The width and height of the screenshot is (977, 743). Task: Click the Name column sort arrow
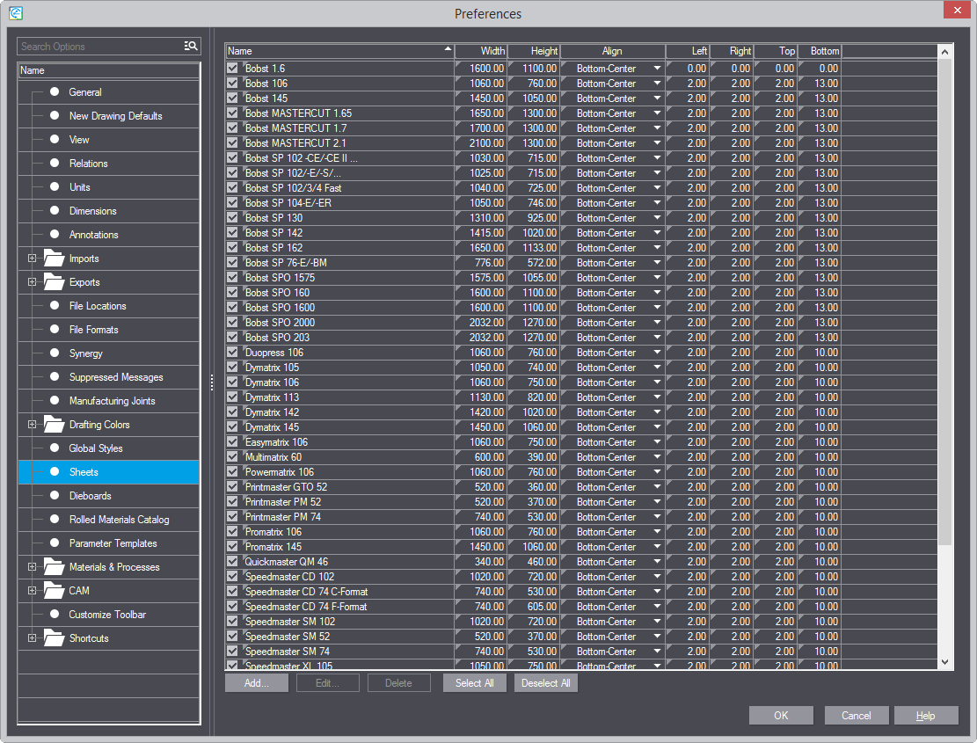click(448, 48)
